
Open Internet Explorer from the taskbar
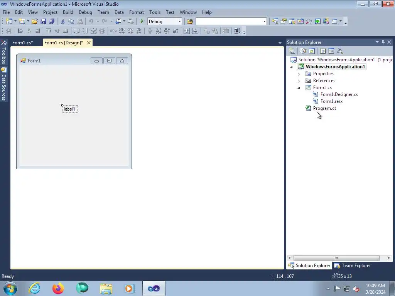click(x=34, y=288)
